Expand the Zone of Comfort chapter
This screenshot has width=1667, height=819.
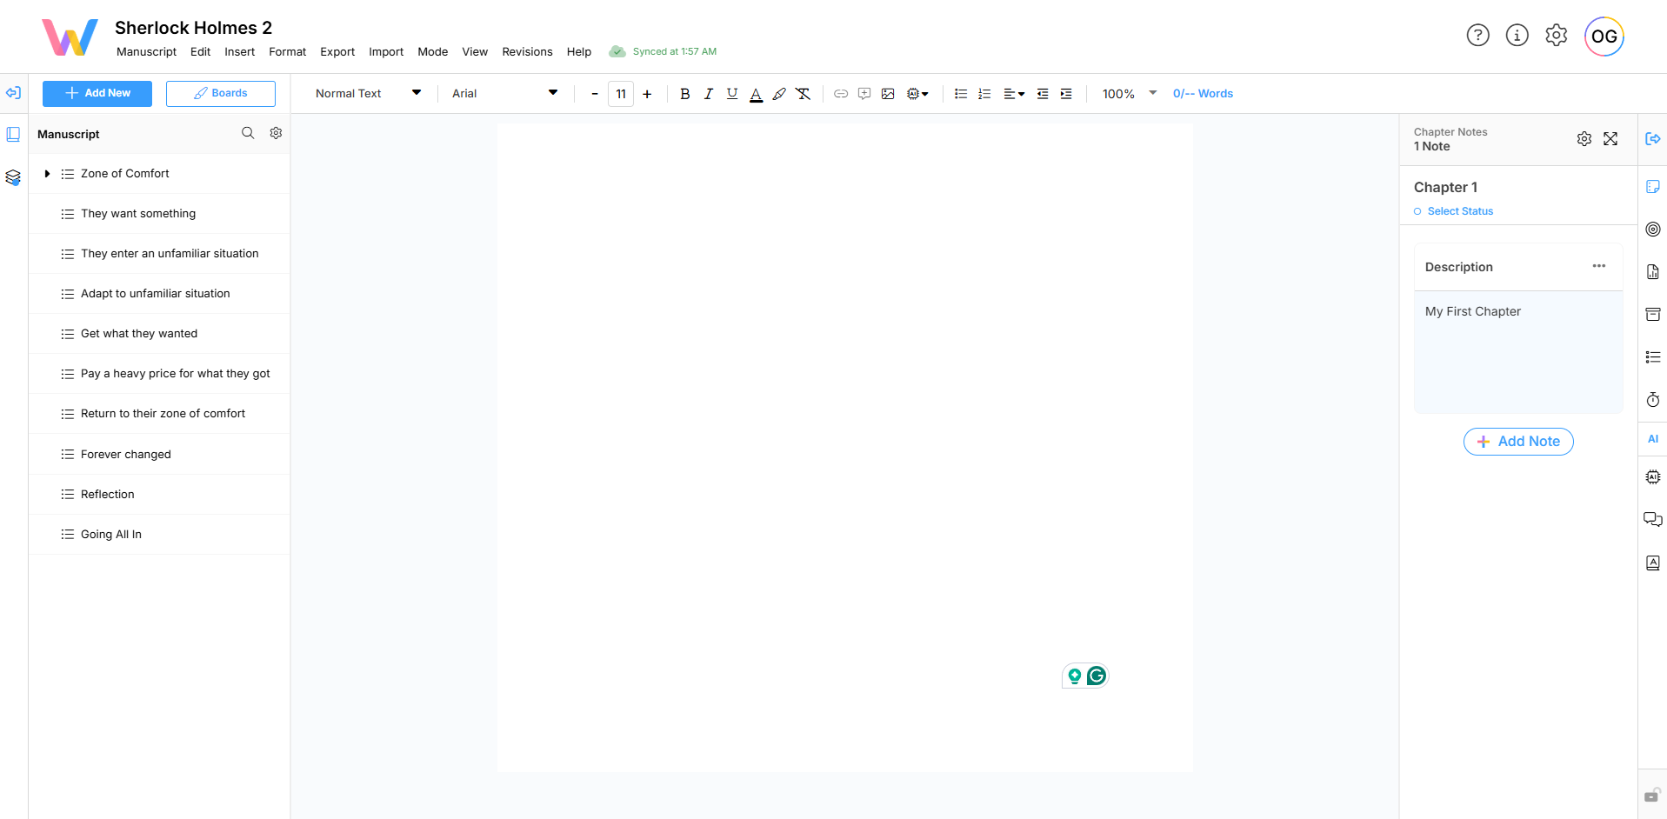47,174
